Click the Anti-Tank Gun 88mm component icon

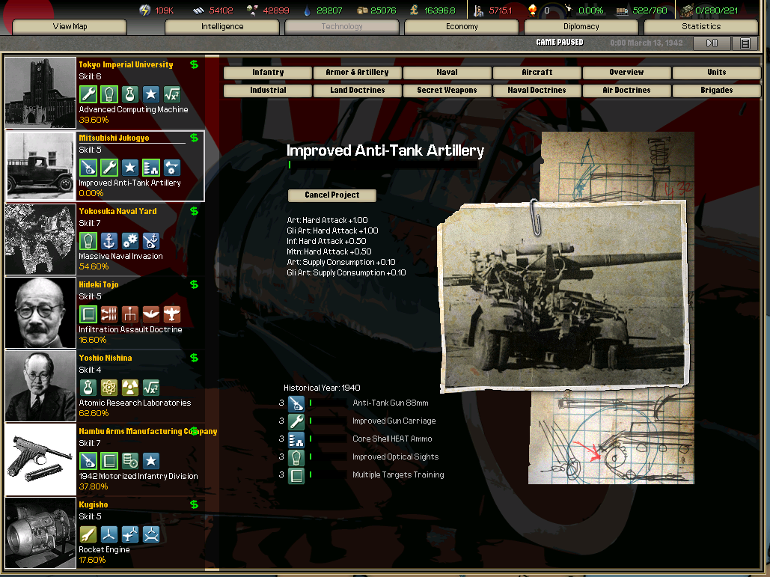pyautogui.click(x=296, y=403)
